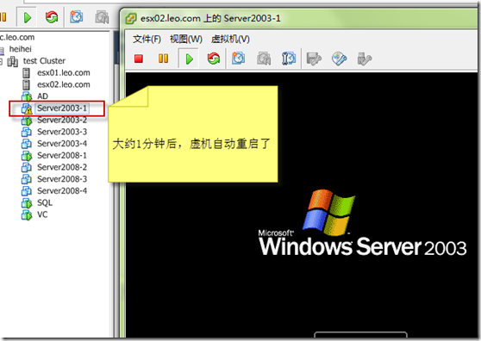Click Revert to snapshot icon in console toolbar
Image resolution: width=481 pixels, height=341 pixels.
(x=264, y=59)
